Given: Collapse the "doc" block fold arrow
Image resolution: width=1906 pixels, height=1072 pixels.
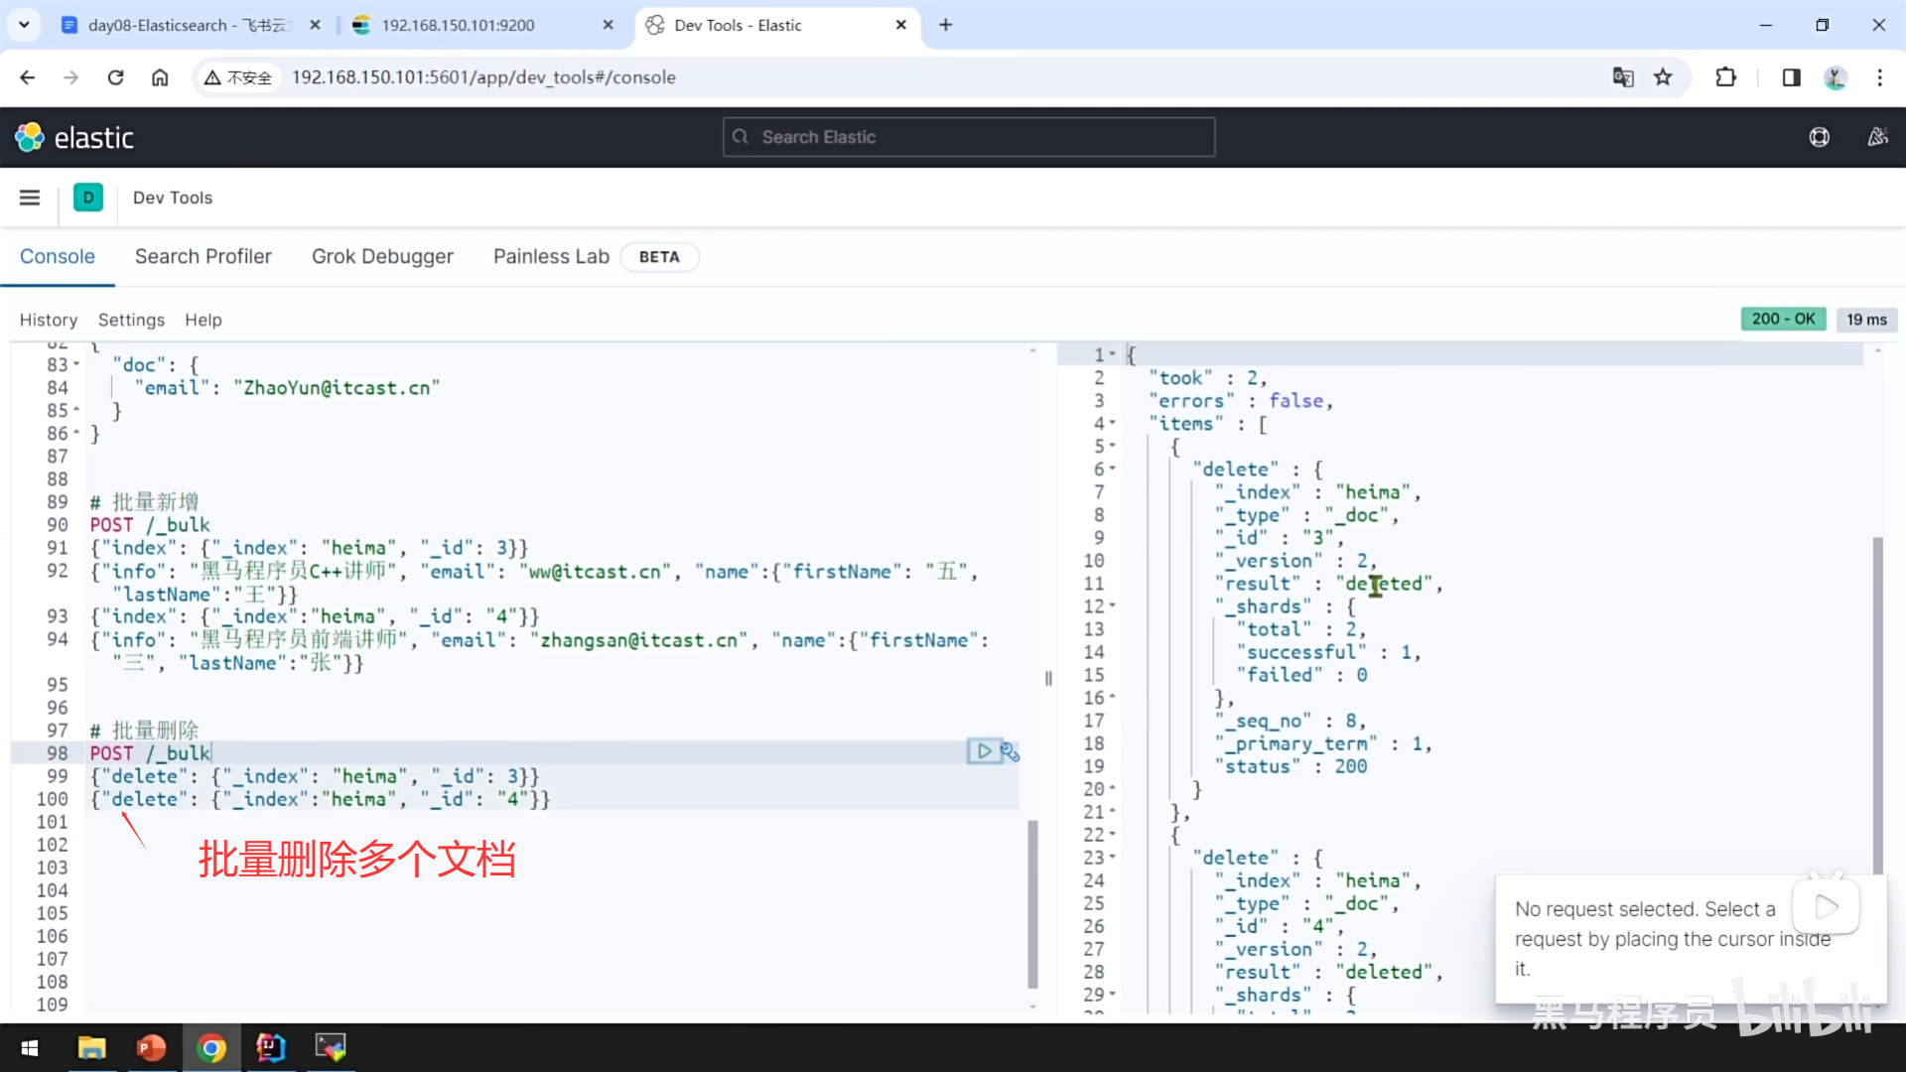Looking at the screenshot, I should [76, 364].
